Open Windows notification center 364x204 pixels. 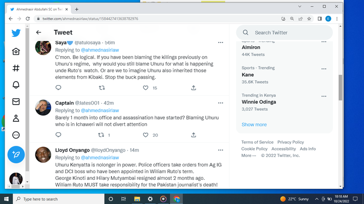click(x=355, y=199)
